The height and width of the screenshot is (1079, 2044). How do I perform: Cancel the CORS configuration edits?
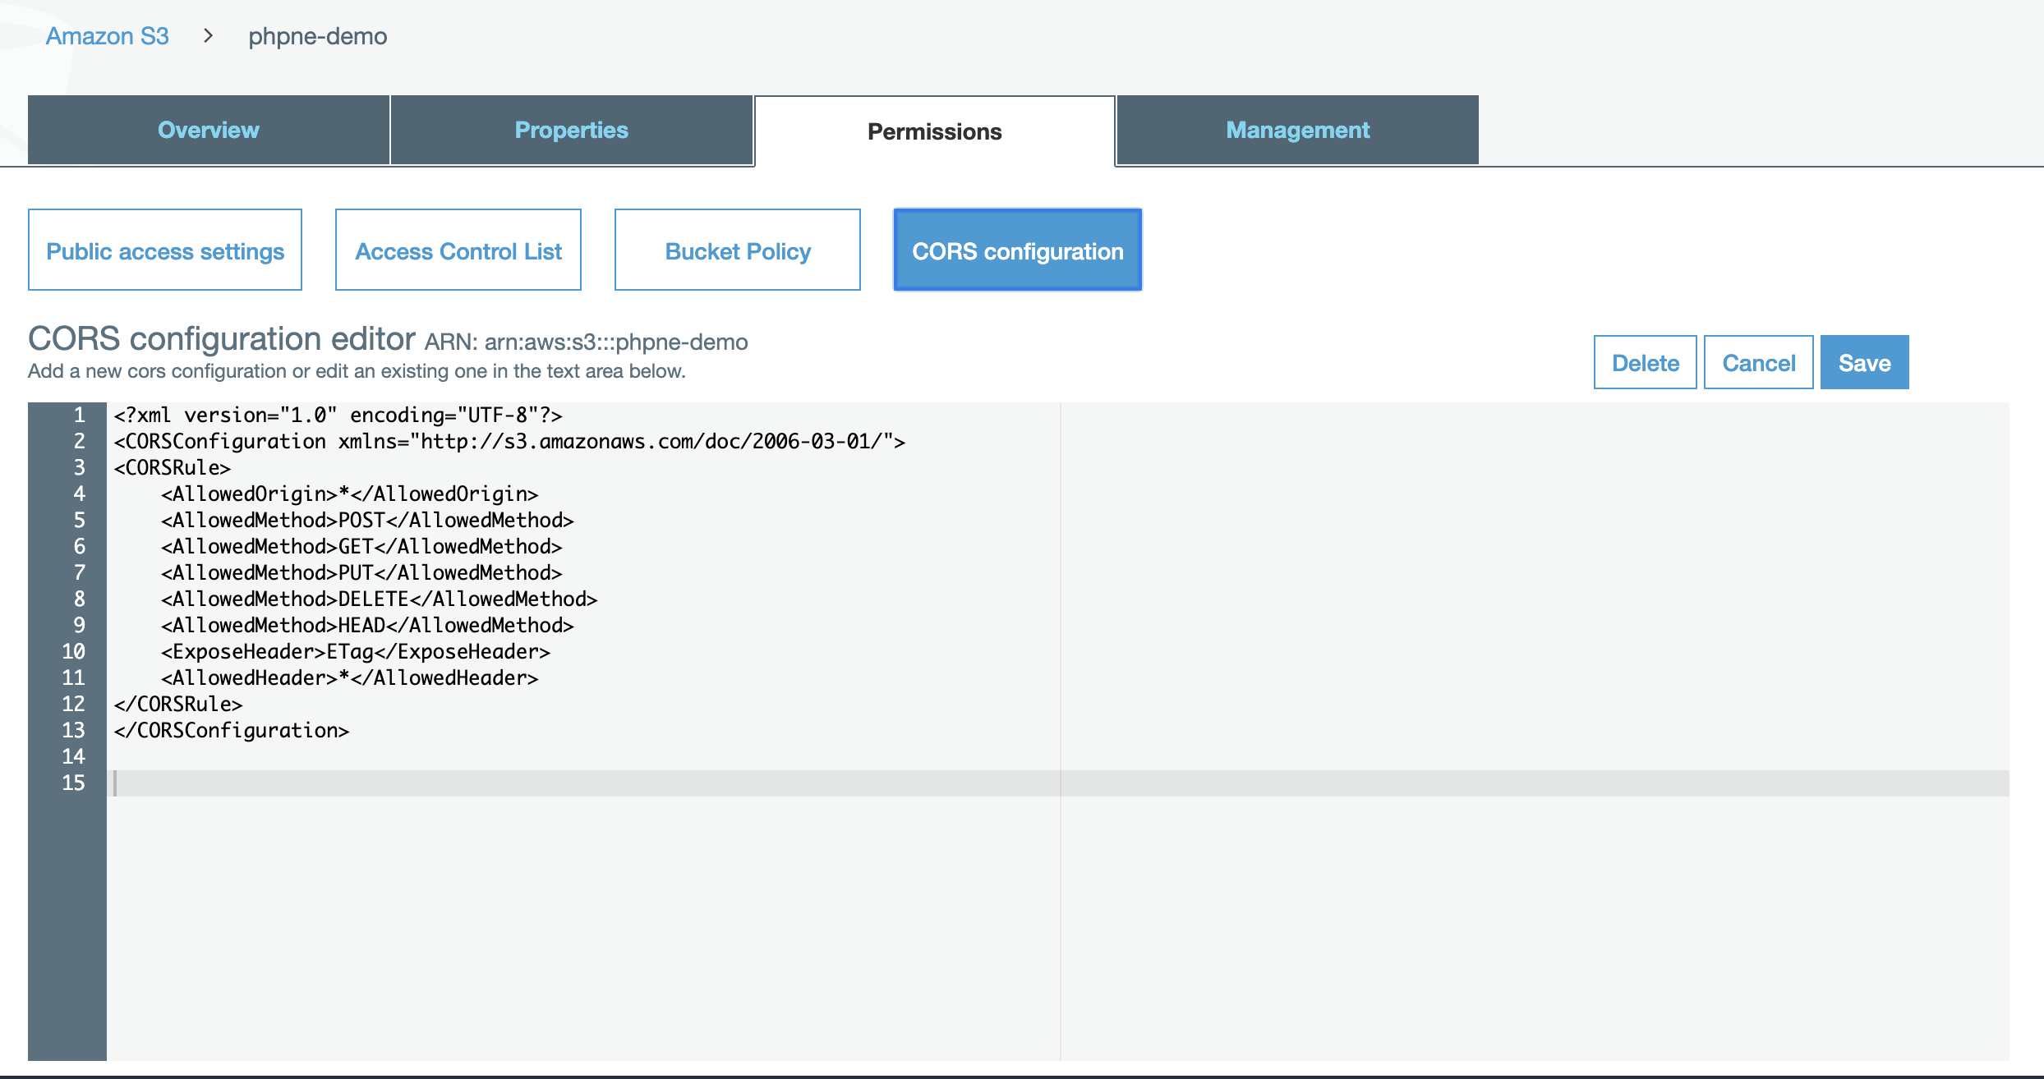tap(1758, 362)
